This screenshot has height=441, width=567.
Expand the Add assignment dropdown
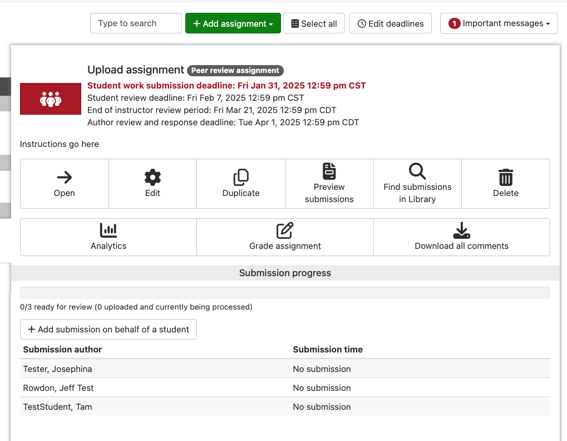pyautogui.click(x=233, y=23)
